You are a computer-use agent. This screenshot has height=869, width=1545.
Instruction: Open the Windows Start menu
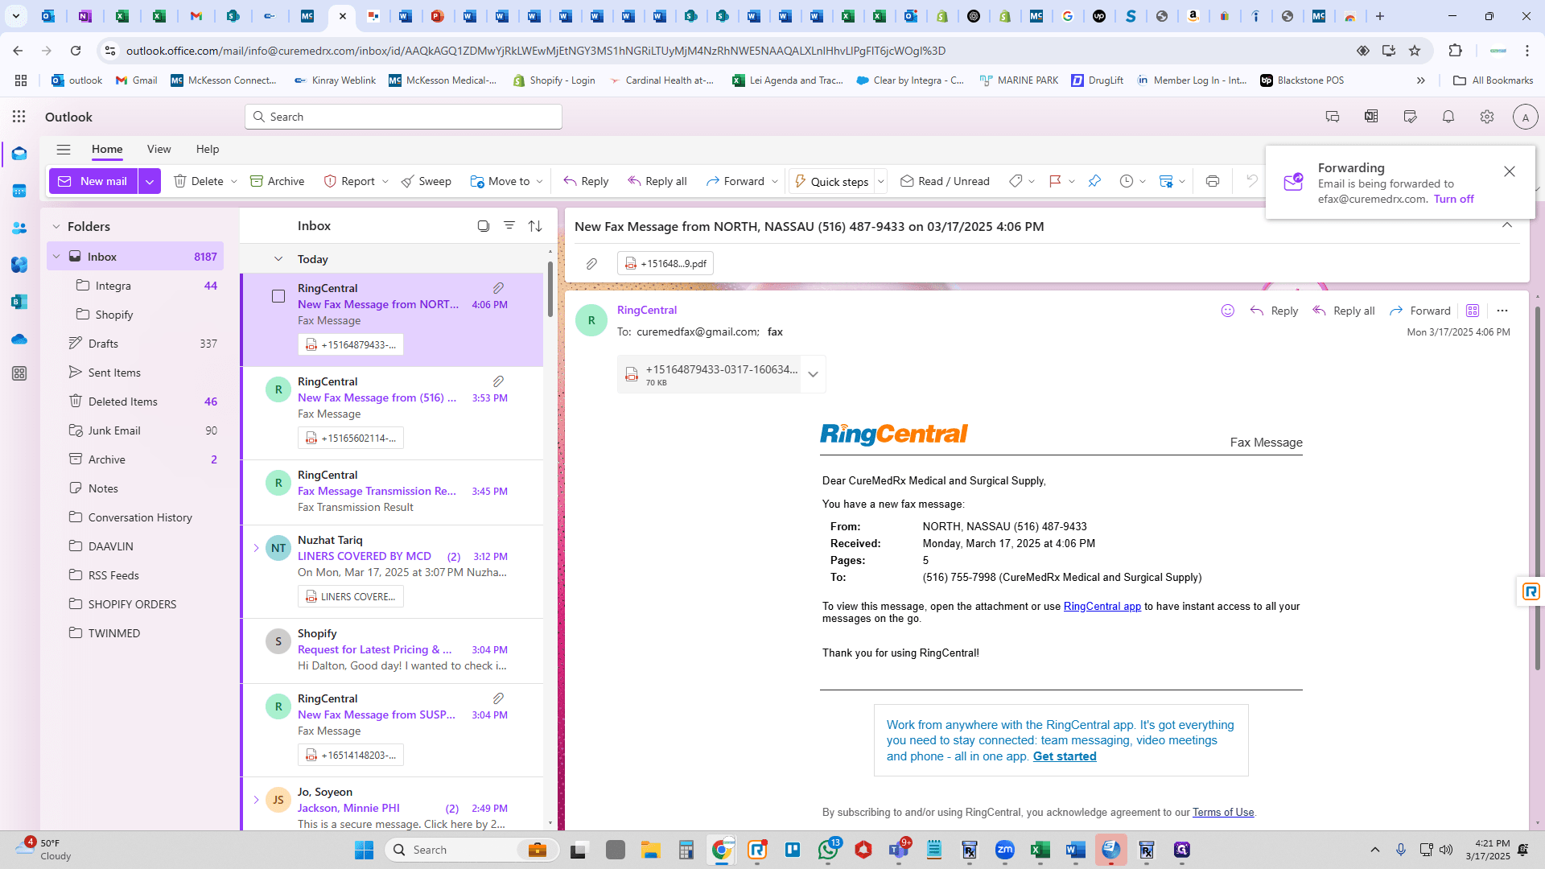pyautogui.click(x=364, y=850)
